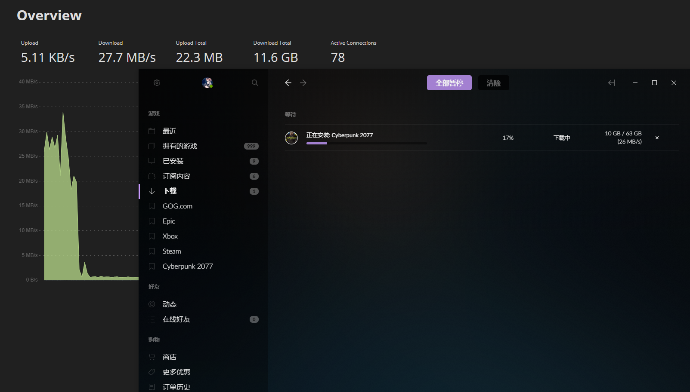Click the tag icon beside 更多优惠
690x392 pixels.
click(152, 372)
